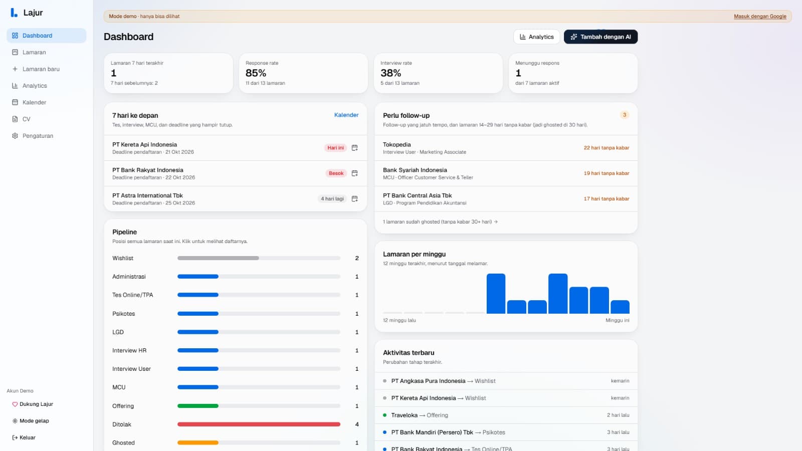Click the Response rate 85% card

(x=303, y=73)
